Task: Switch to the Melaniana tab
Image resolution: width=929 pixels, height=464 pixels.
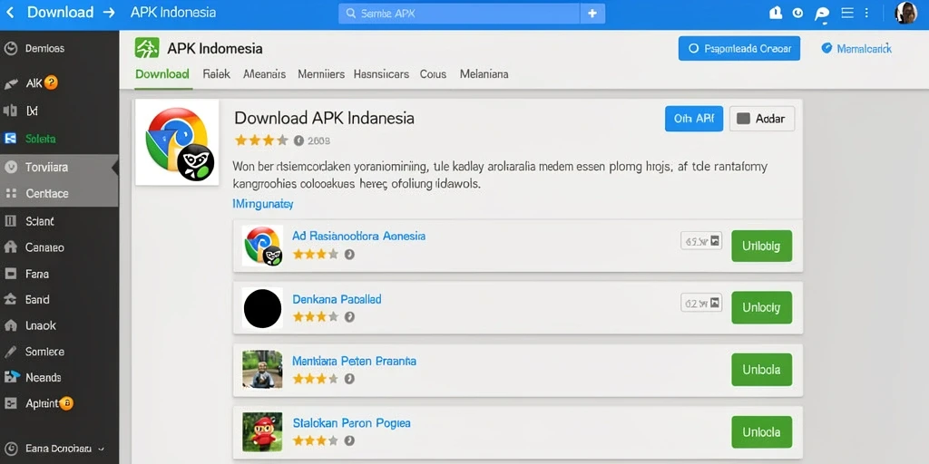Action: pyautogui.click(x=484, y=74)
